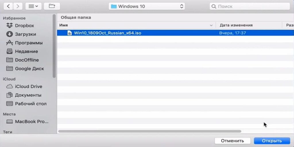The height and width of the screenshot is (147, 294).
Task: Open Рабочий стол in the sidebar
Action: pyautogui.click(x=26, y=104)
